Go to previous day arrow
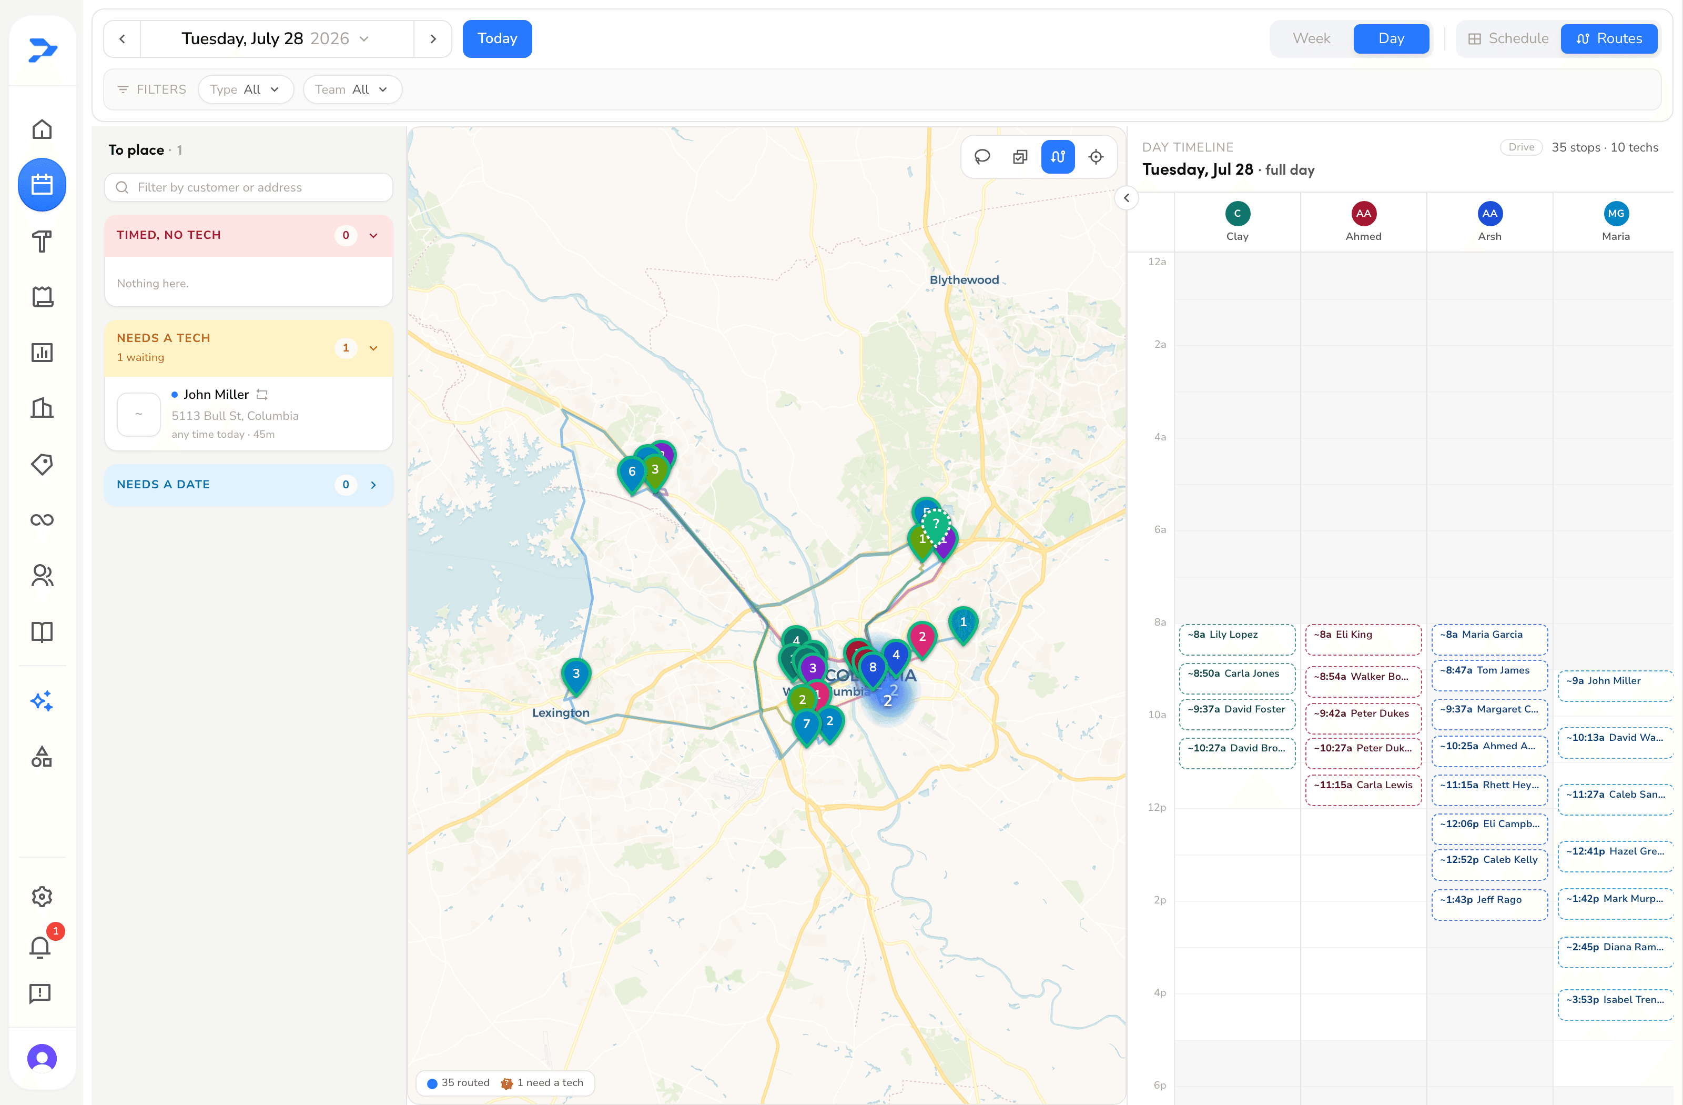 pyautogui.click(x=123, y=39)
